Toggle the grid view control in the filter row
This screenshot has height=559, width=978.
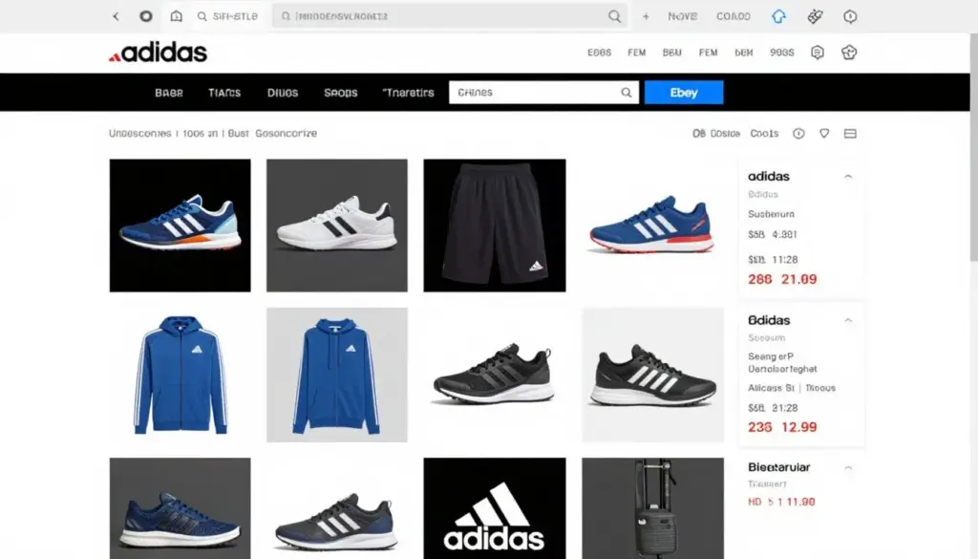click(x=848, y=134)
